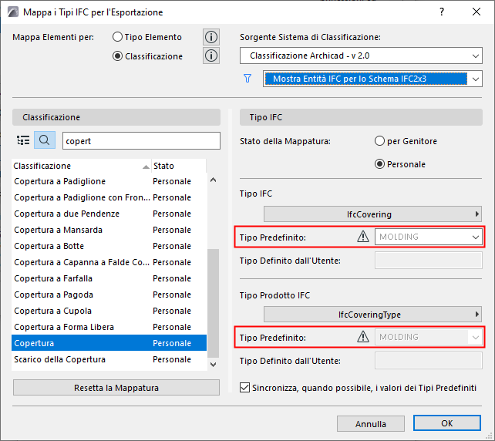Toggle Sincronizza valori dei Tipi Predefiniti checkbox
495x441 pixels.
(x=246, y=388)
